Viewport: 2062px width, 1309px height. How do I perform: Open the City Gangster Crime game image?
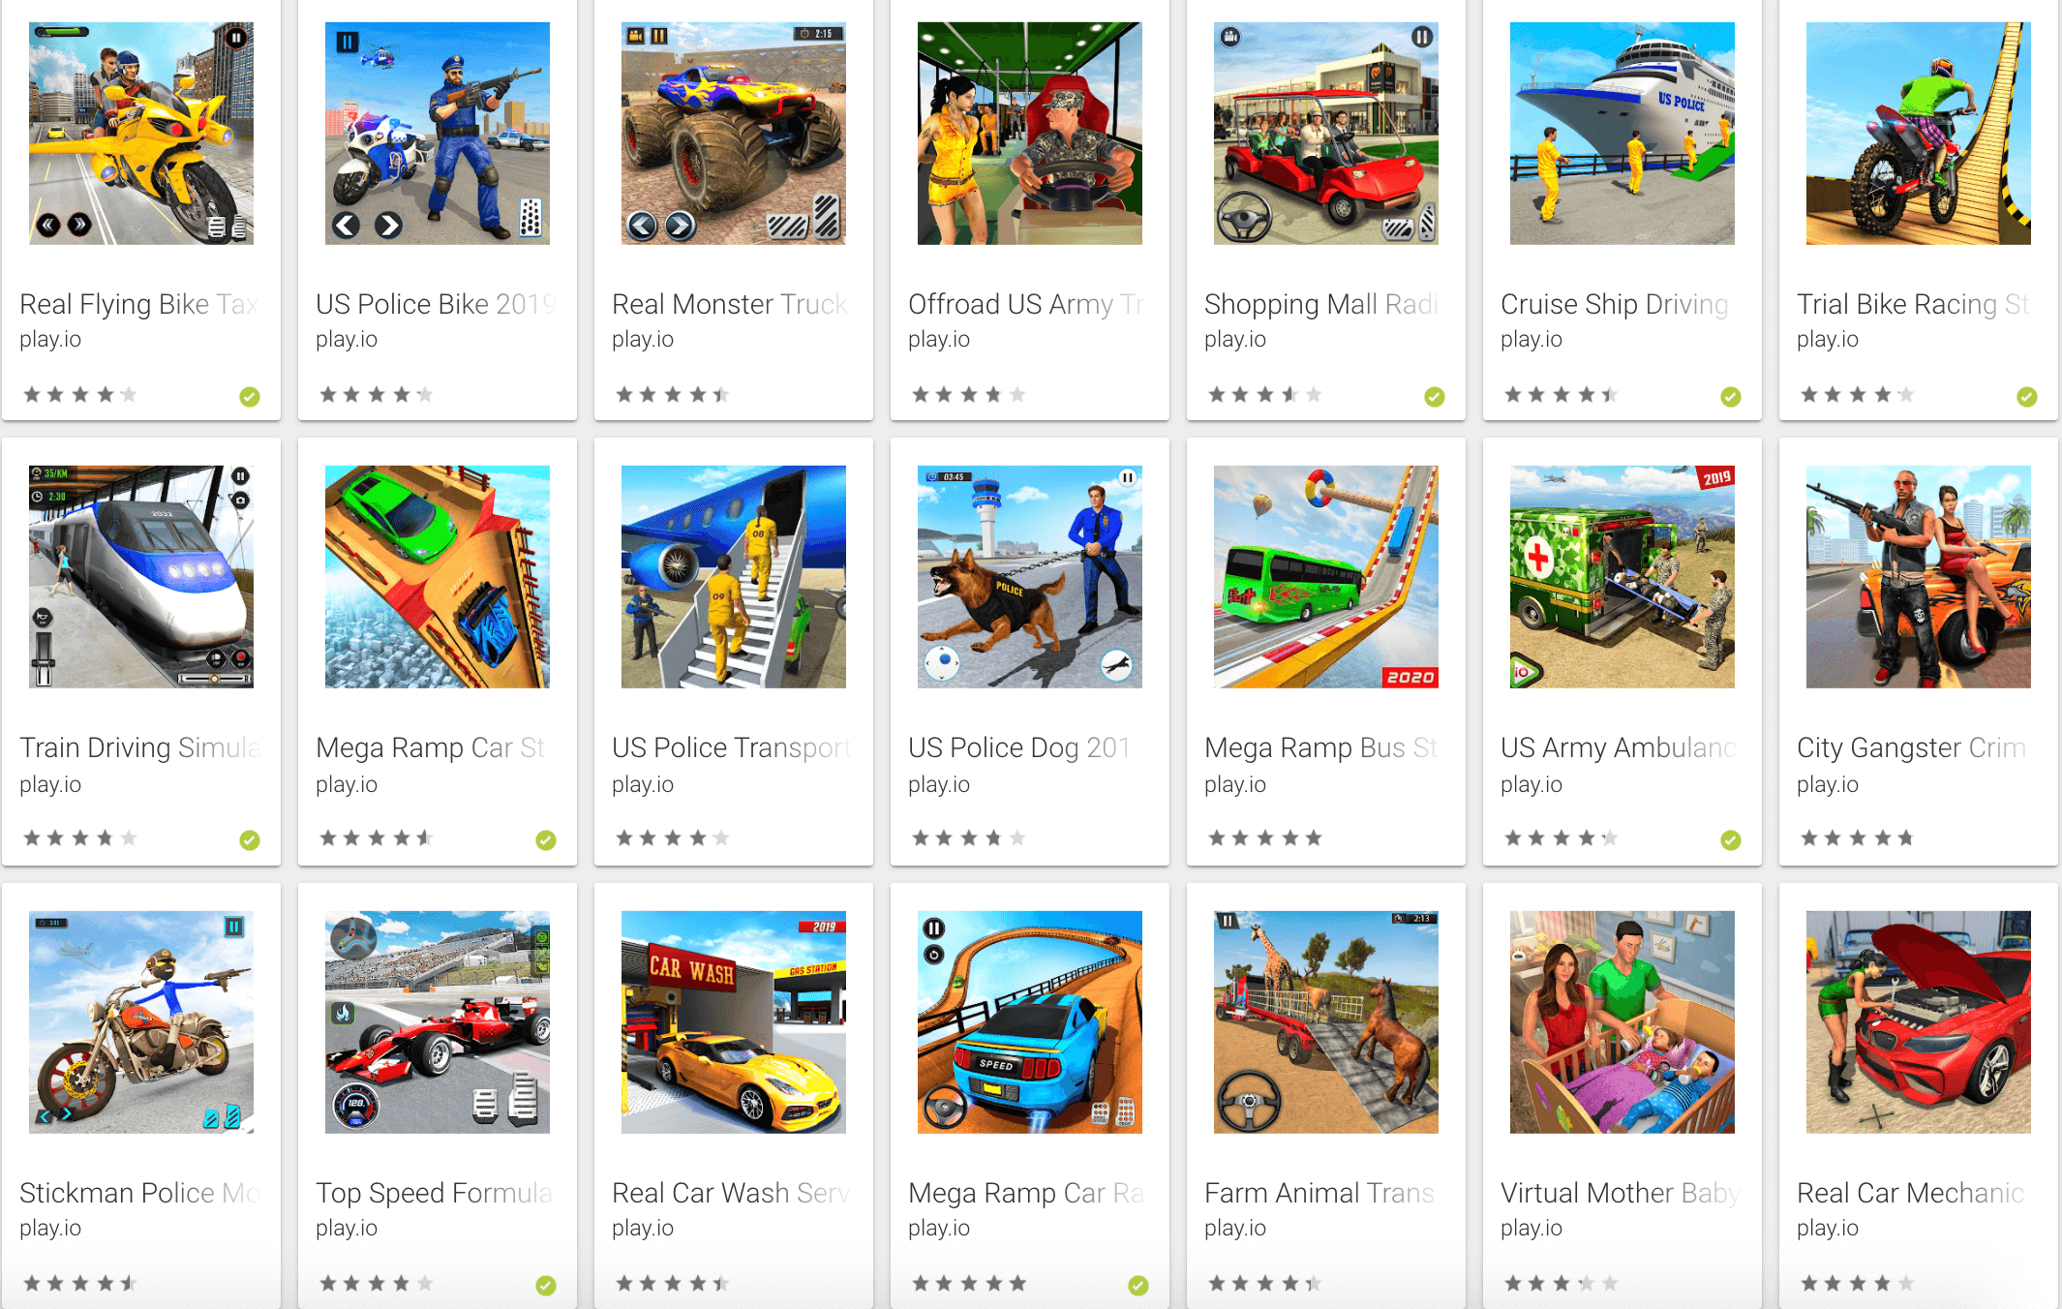[x=1919, y=576]
